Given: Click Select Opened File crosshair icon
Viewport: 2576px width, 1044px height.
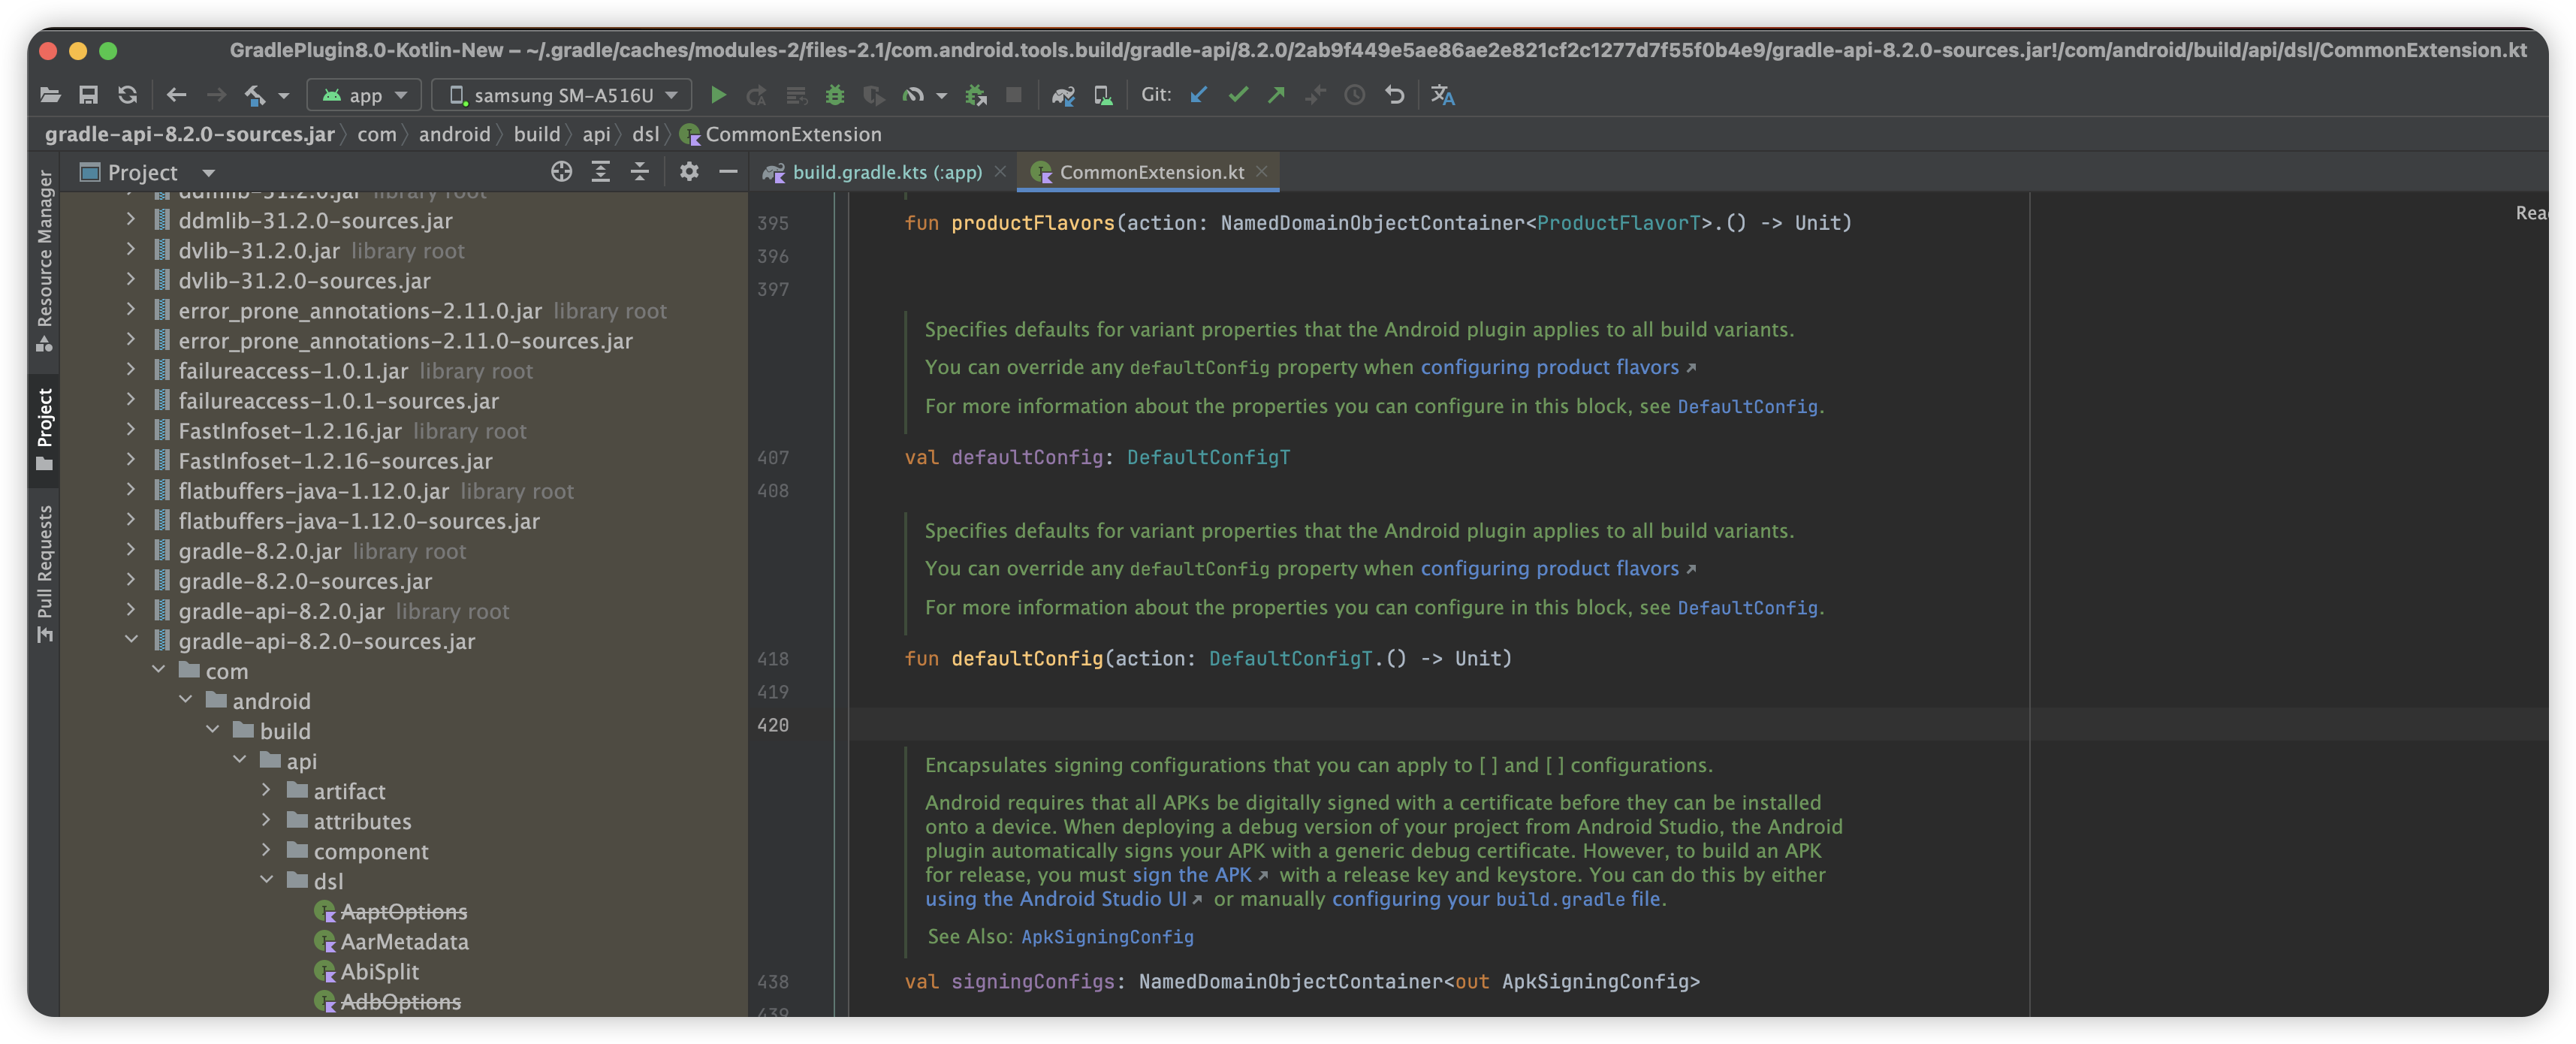Looking at the screenshot, I should point(561,172).
